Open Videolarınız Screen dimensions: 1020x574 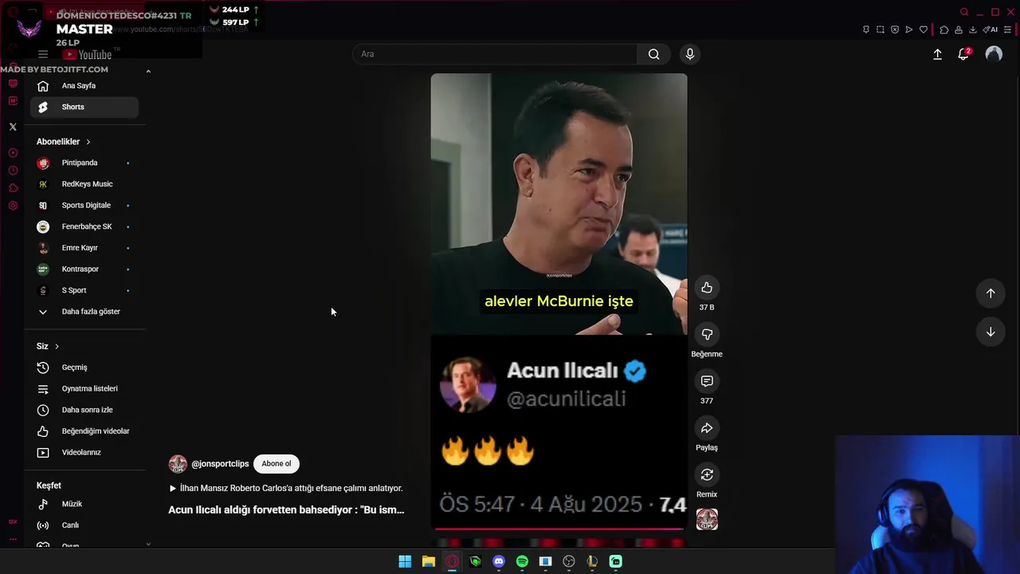coord(84,453)
